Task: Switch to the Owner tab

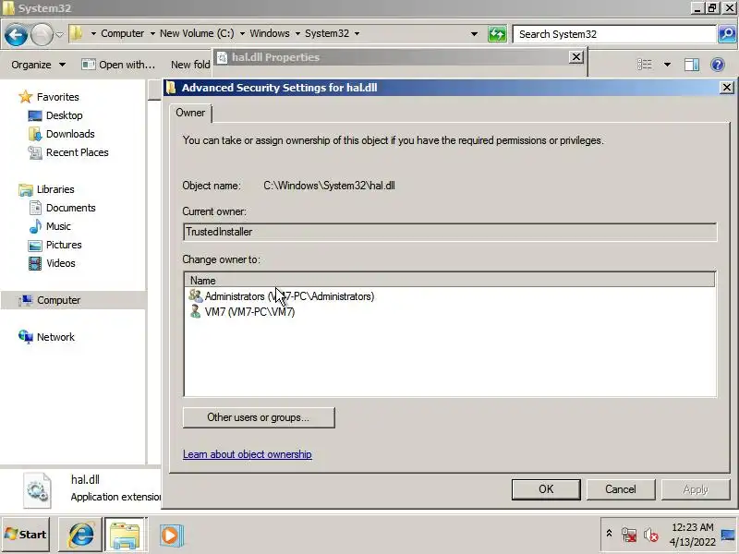Action: [190, 113]
